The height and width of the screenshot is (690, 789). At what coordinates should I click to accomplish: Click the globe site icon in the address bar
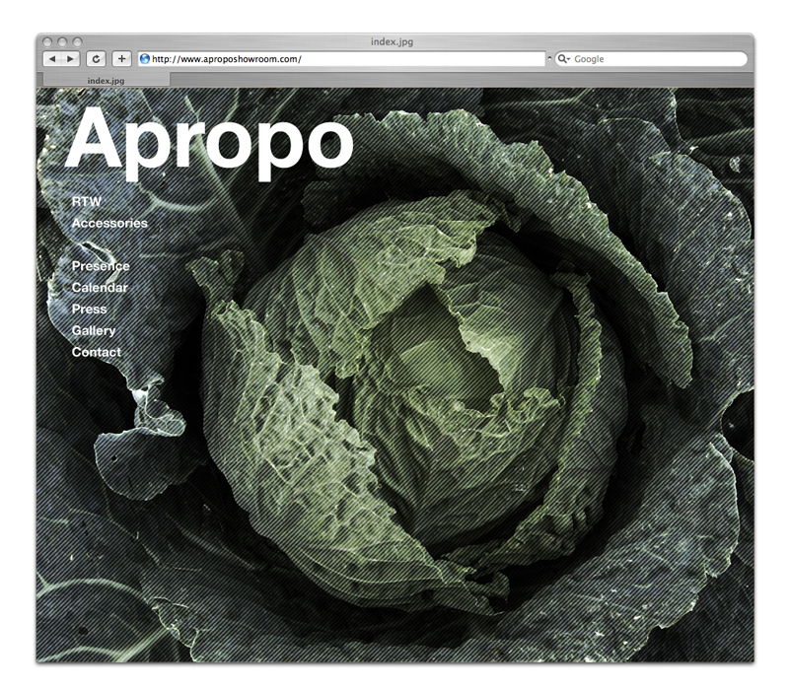tap(145, 59)
